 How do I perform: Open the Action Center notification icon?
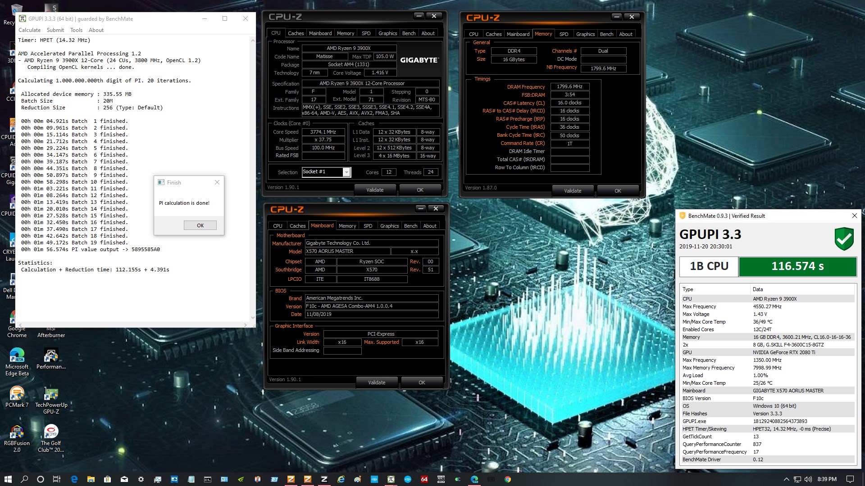coord(850,479)
